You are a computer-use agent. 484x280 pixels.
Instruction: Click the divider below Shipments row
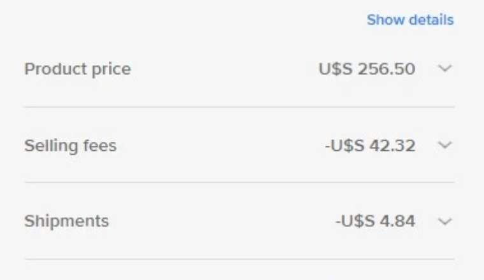(239, 260)
